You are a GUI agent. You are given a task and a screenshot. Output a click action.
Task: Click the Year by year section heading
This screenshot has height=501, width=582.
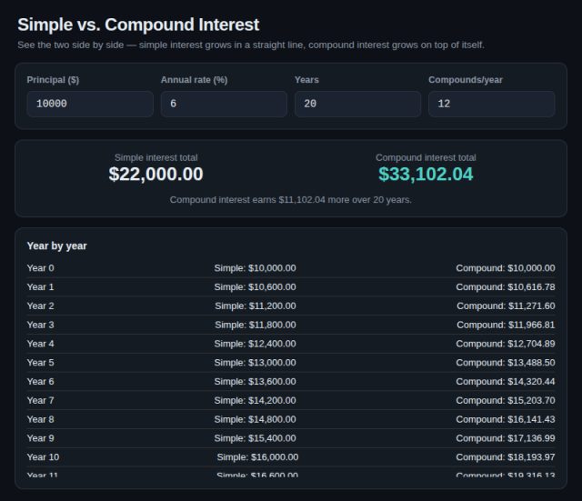click(x=56, y=246)
